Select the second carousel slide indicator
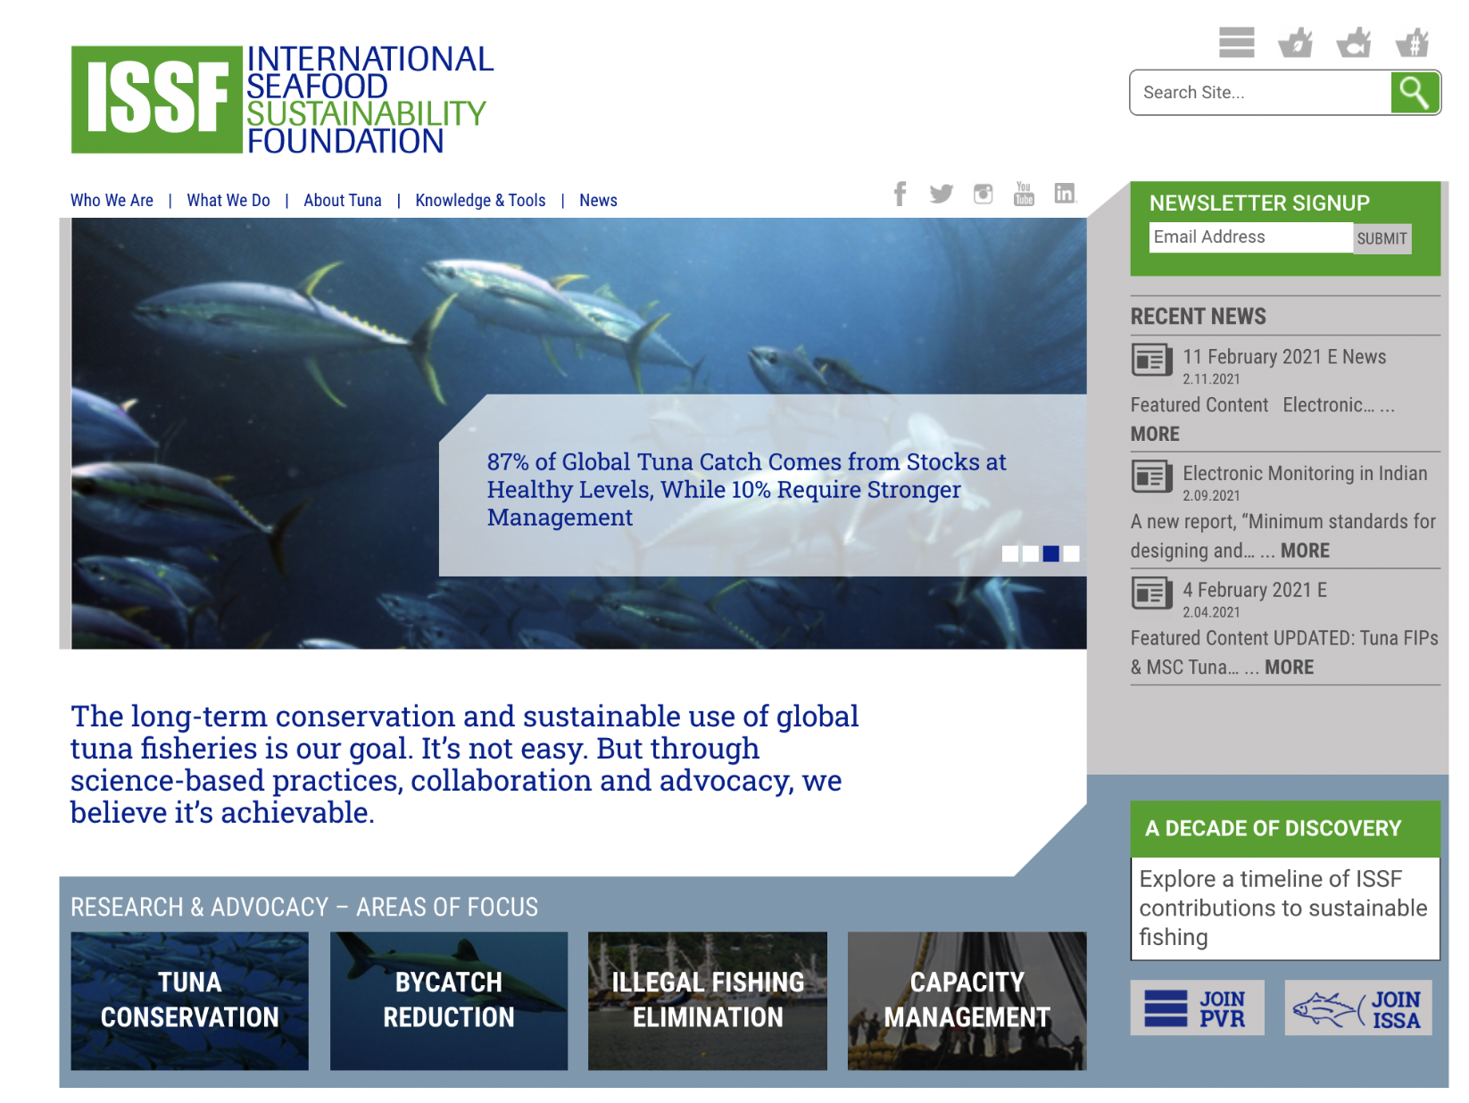The height and width of the screenshot is (1103, 1469). (1031, 553)
